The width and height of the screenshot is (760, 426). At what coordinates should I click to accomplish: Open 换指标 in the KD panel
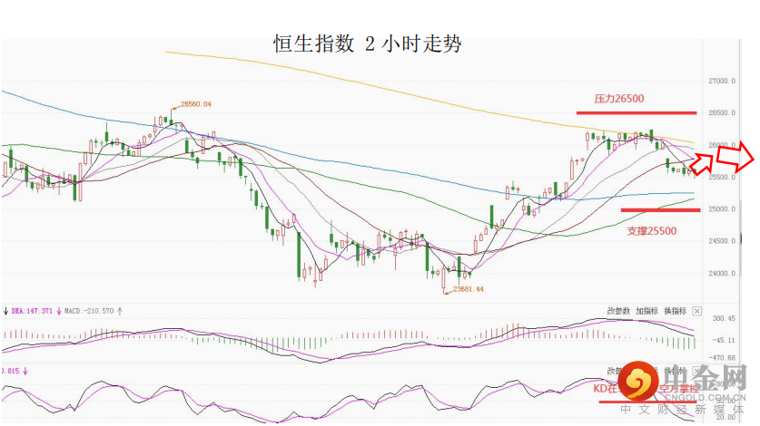[676, 372]
